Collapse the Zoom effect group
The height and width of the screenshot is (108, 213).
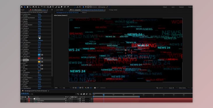[21, 85]
